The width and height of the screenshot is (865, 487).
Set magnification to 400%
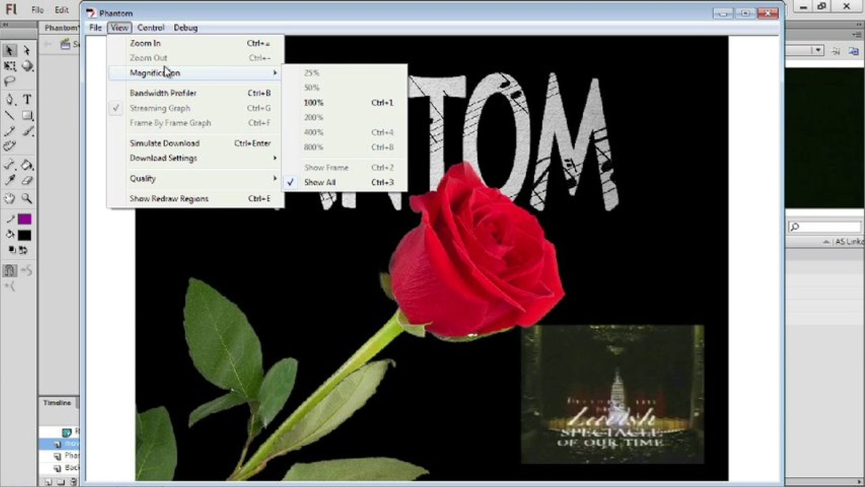344,133
